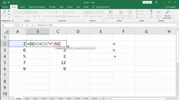Align text right in the cell
Viewport: 179px width, 100px height.
coord(52,16)
